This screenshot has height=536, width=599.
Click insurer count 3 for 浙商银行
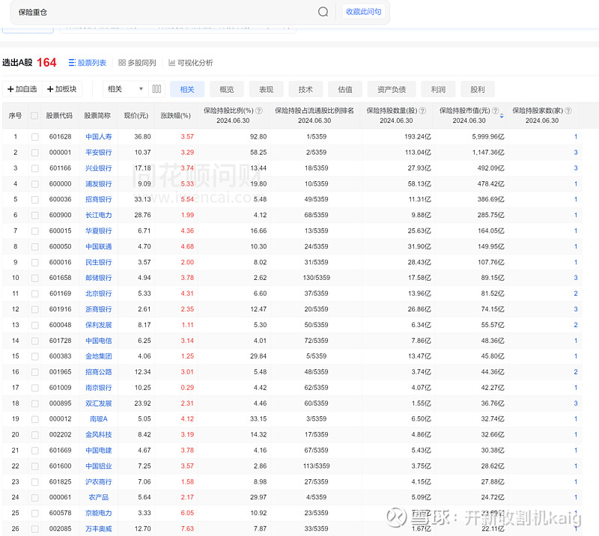[x=576, y=309]
